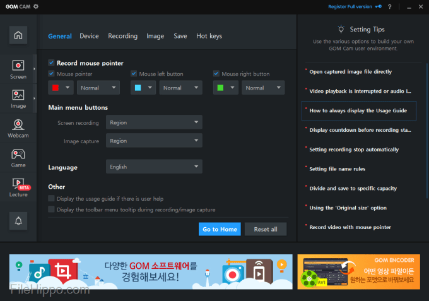429x301 pixels.
Task: Open tip Divide and save to specific capacity
Action: point(353,188)
